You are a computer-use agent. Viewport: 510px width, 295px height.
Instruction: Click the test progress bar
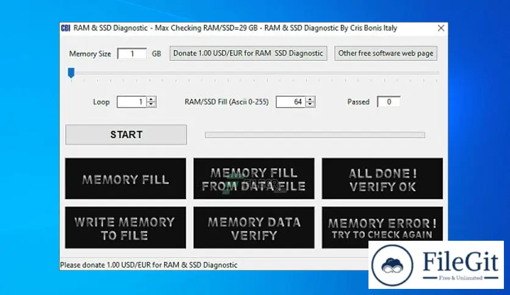315,135
